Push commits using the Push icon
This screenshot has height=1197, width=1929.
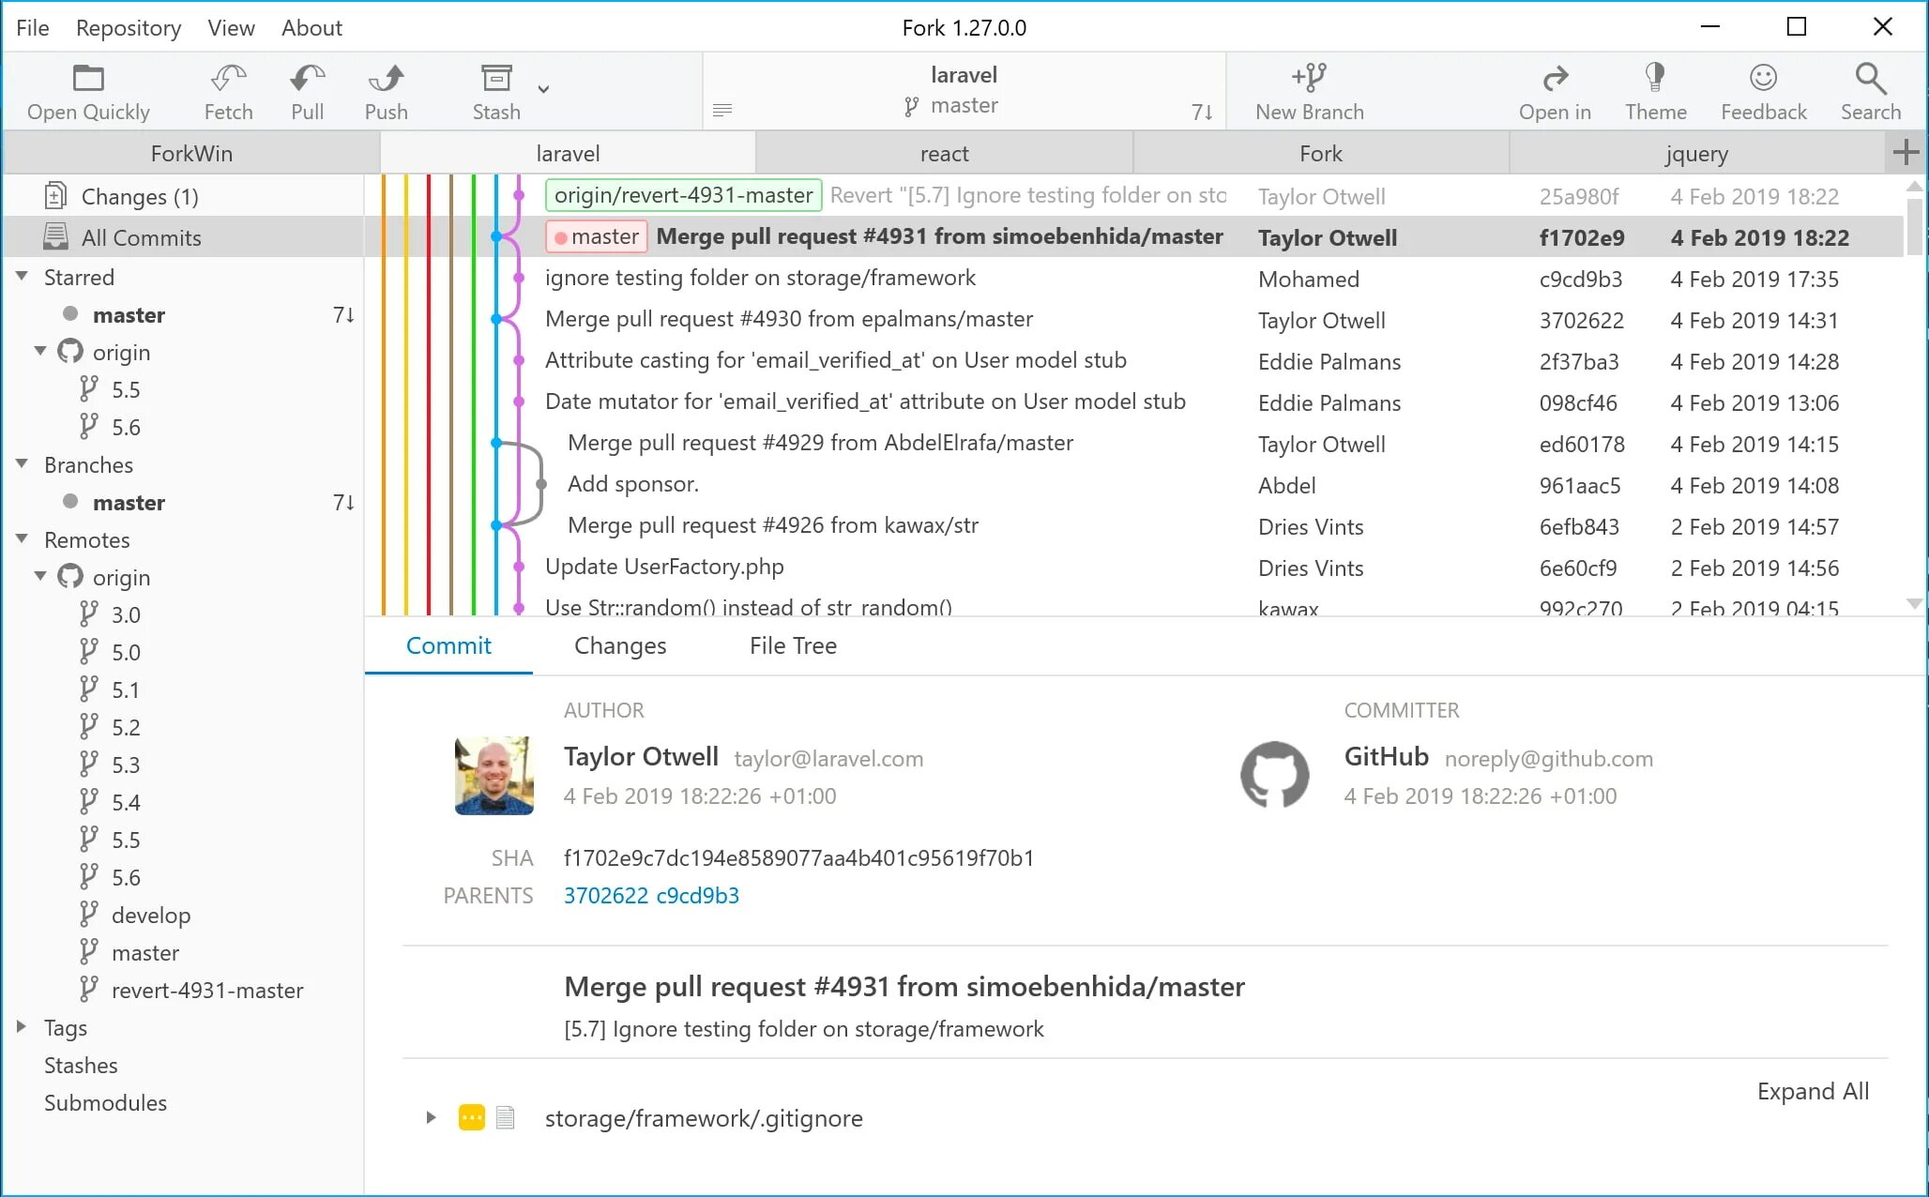[x=386, y=79]
